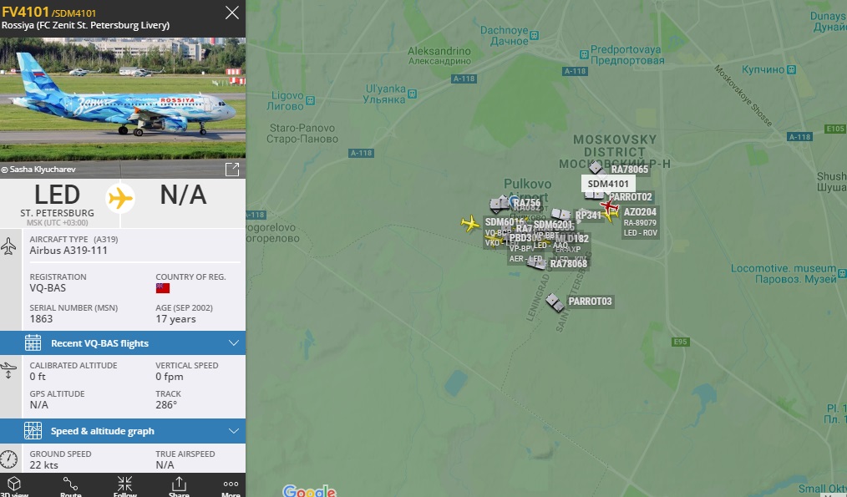Click the Google logo on map
Viewport: 847px width, 497px height.
point(310,490)
